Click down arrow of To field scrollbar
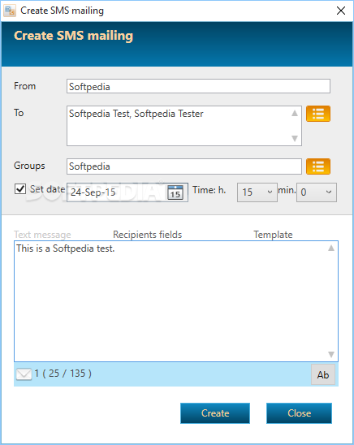The height and width of the screenshot is (445, 354). tap(295, 138)
